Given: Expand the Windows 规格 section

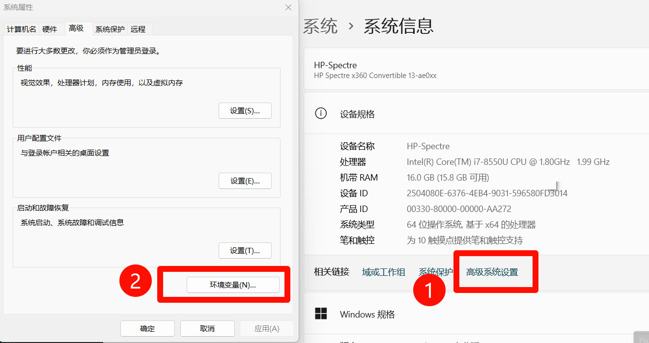Looking at the screenshot, I should (477, 314).
